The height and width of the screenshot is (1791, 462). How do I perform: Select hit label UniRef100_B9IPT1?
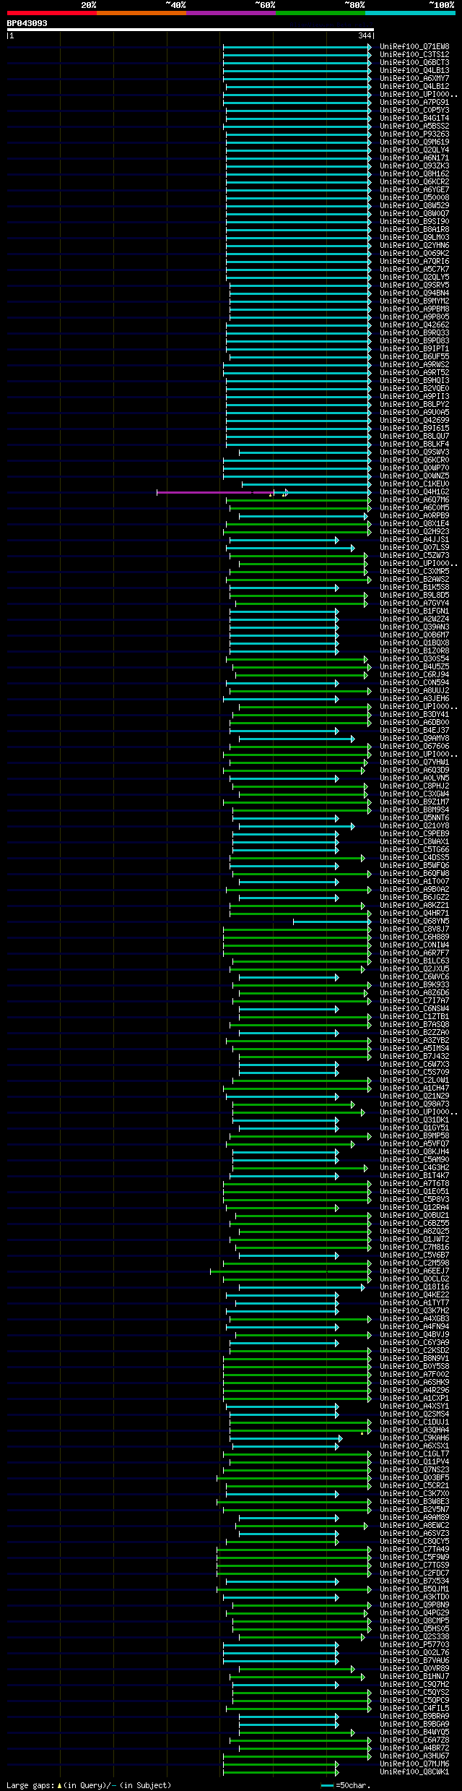[x=414, y=349]
